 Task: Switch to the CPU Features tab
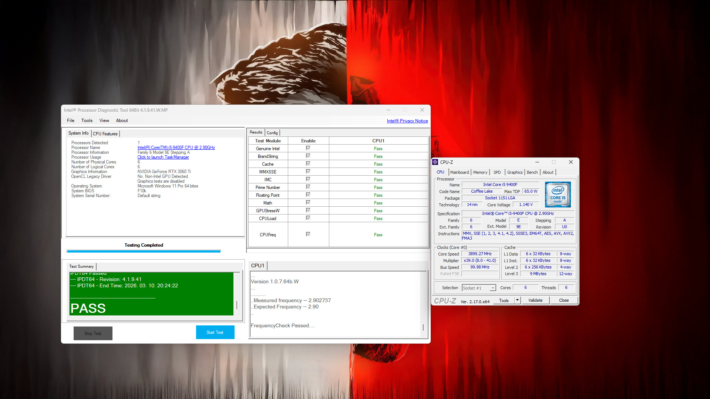point(105,134)
